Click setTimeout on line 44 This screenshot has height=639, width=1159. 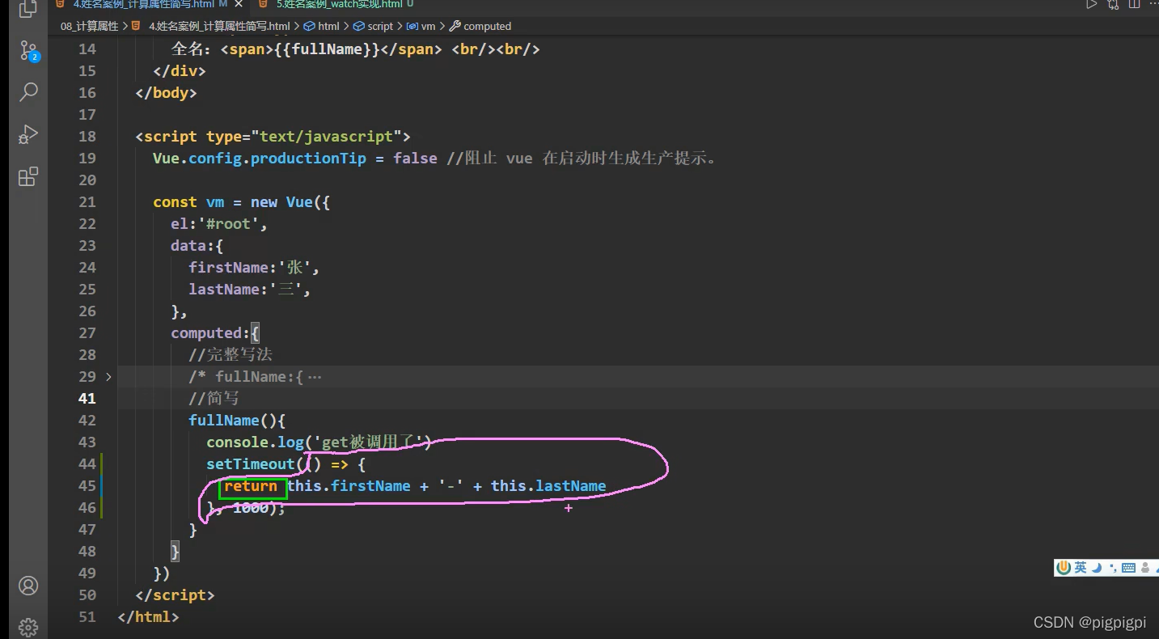tap(251, 463)
